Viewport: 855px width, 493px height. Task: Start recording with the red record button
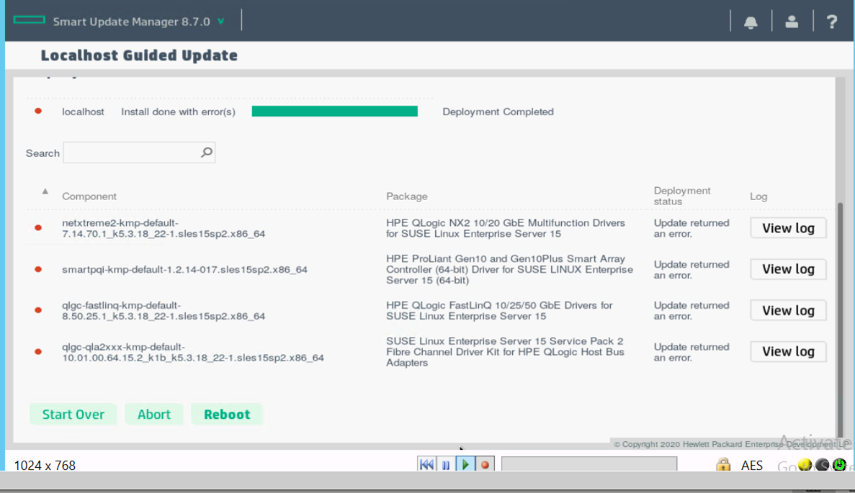[485, 464]
